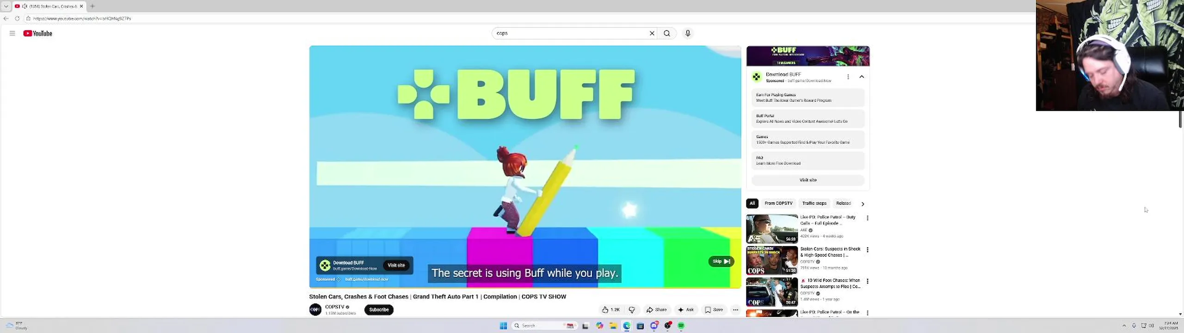
Task: Open the Games ad sitelink
Action: tap(808, 140)
